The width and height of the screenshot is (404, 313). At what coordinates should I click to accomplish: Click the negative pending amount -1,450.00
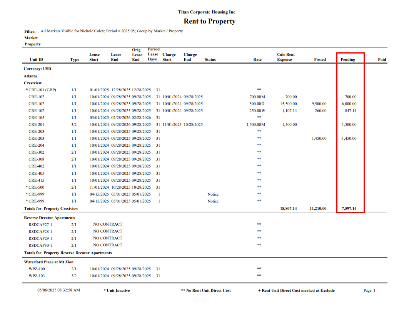point(348,139)
